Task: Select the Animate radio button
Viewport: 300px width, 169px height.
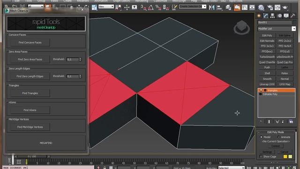Action: click(278, 137)
